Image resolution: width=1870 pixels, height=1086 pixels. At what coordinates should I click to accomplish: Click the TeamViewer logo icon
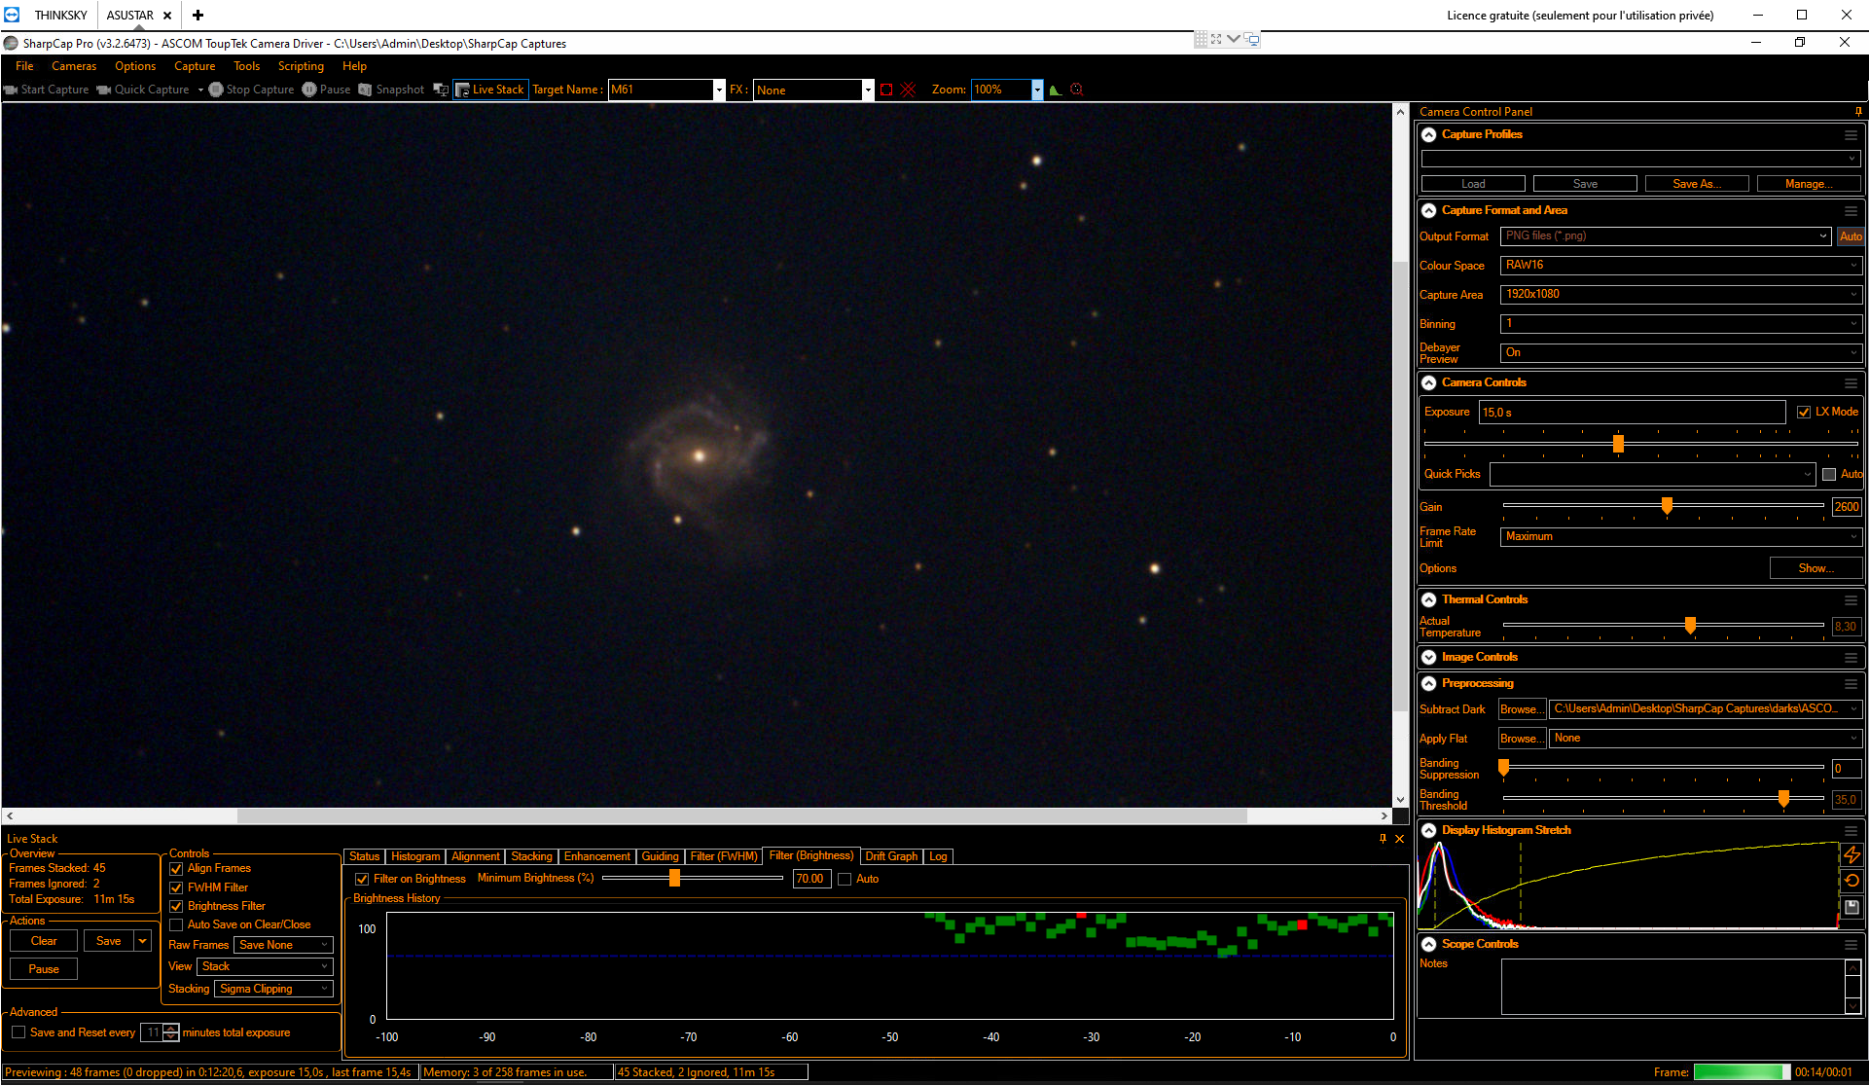click(x=12, y=15)
